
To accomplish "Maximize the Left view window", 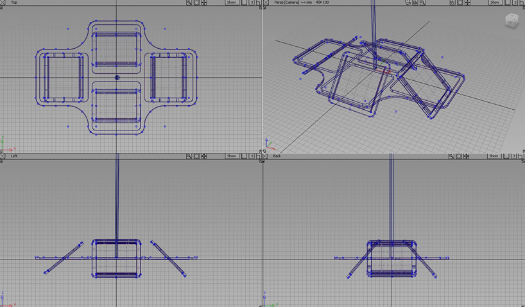I will (x=259, y=157).
